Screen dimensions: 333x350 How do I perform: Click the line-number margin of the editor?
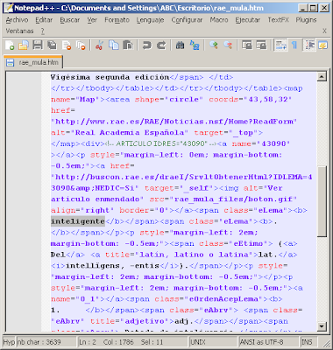pyautogui.click(x=24, y=201)
